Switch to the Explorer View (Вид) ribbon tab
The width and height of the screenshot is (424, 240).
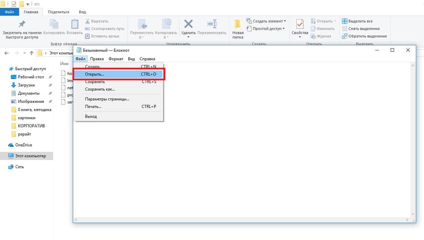coord(82,12)
